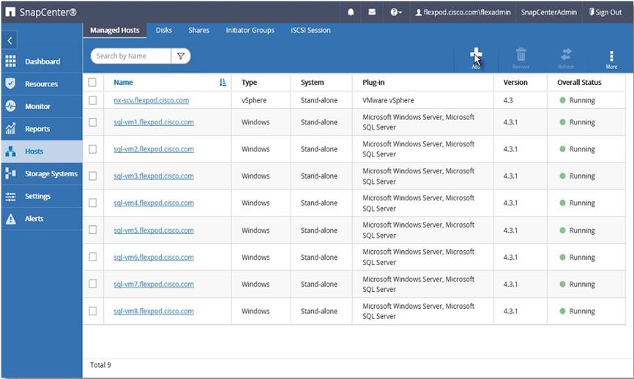
Task: Check the box for sql-vm2.flexpod.cisco.com
Action: pos(92,149)
